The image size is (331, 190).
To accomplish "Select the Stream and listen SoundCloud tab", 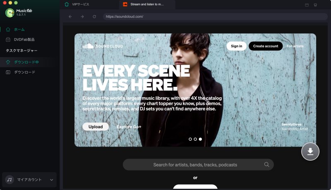I will point(147,5).
